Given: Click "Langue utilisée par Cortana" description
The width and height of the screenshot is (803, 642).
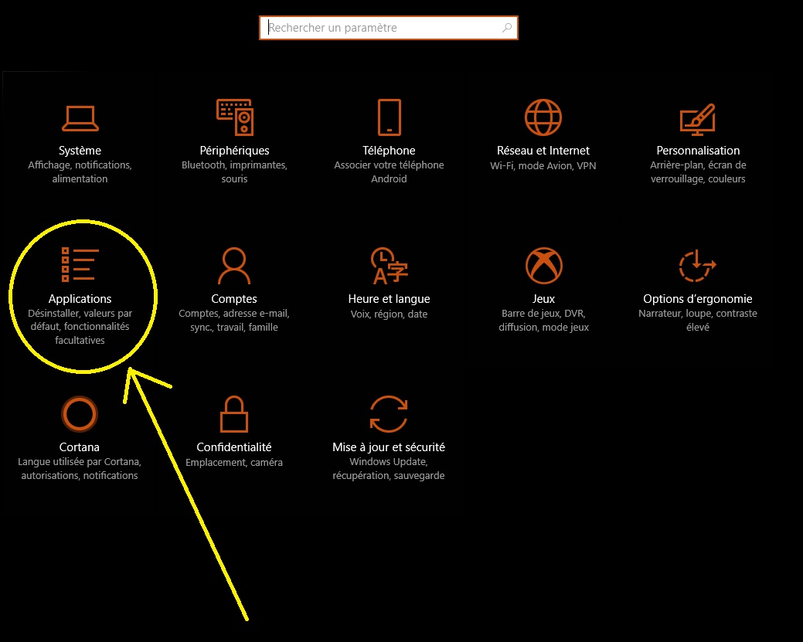Looking at the screenshot, I should pos(80,469).
